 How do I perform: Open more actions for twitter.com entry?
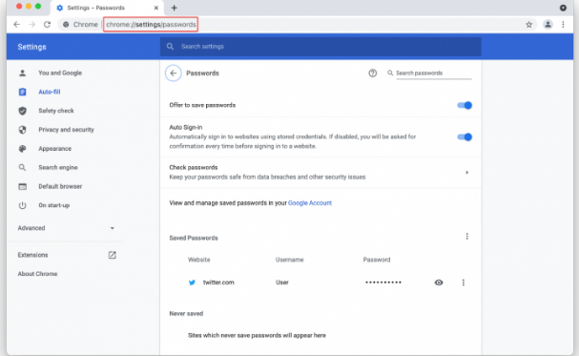pyautogui.click(x=463, y=283)
